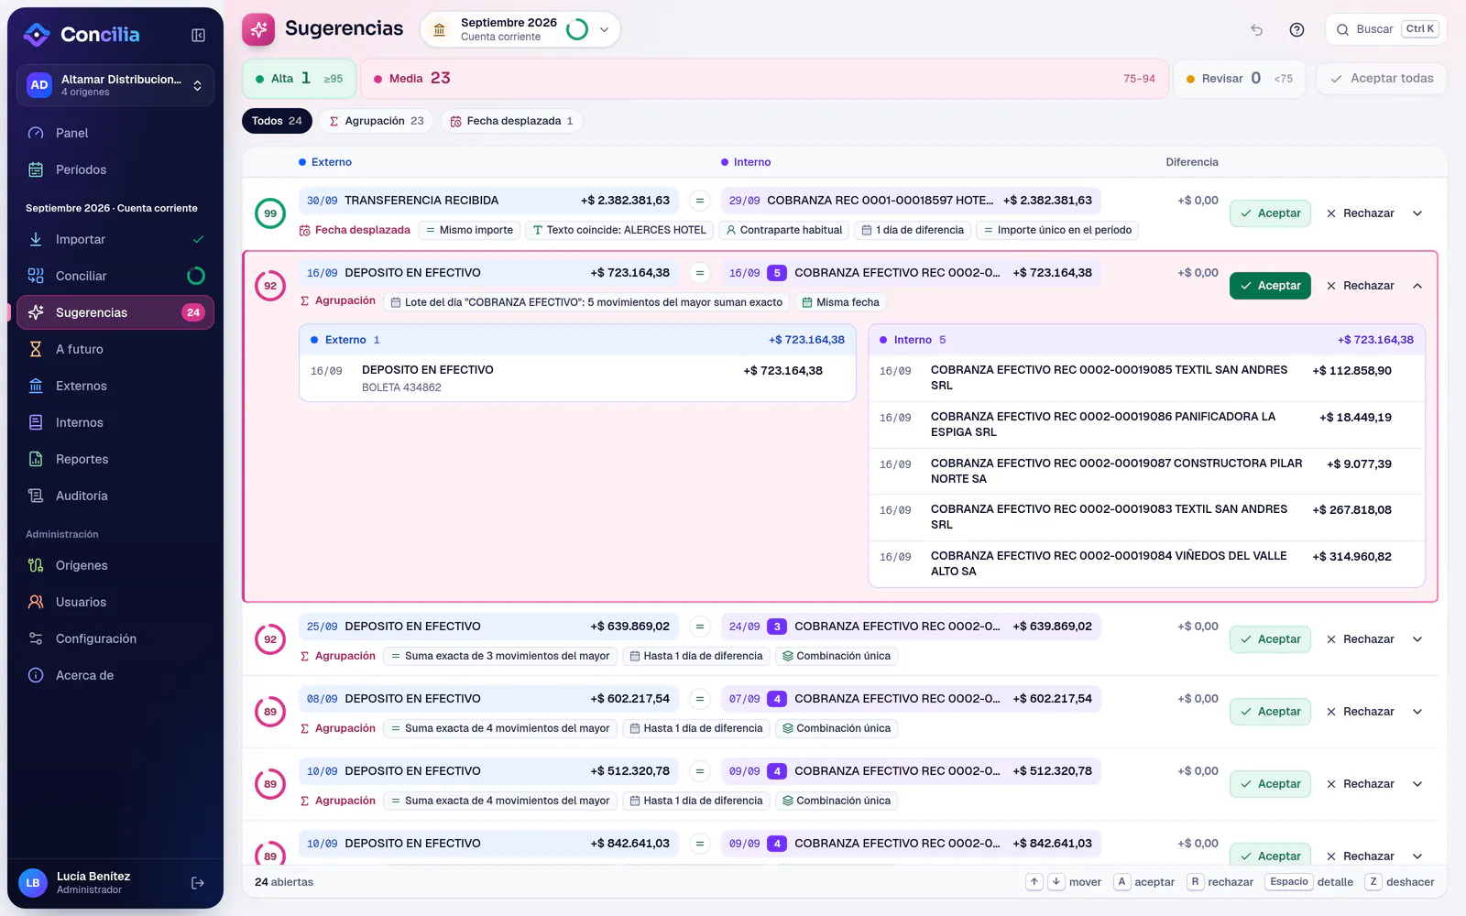Open Usuarios people icon
Viewport: 1466px width, 916px height.
click(36, 602)
